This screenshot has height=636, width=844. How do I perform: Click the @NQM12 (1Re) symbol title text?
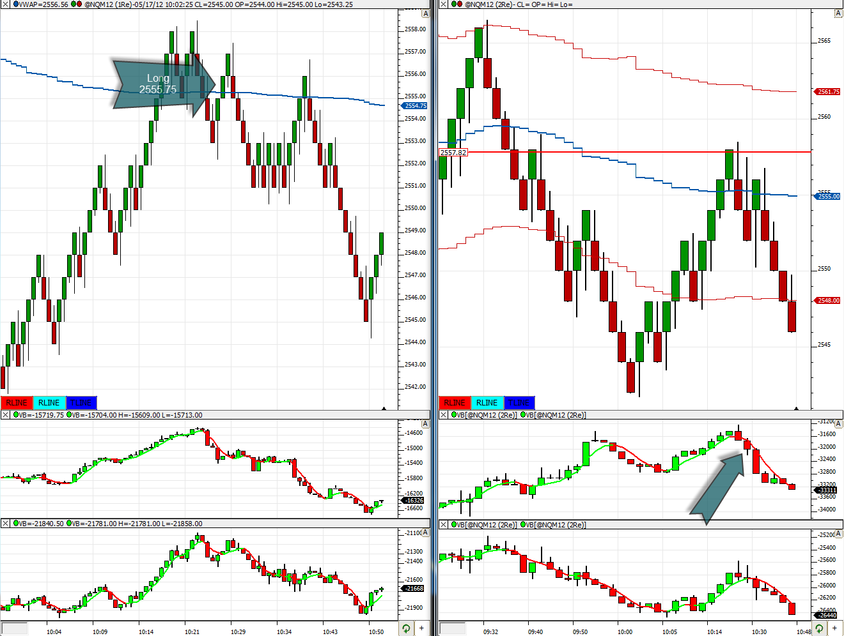pyautogui.click(x=108, y=4)
